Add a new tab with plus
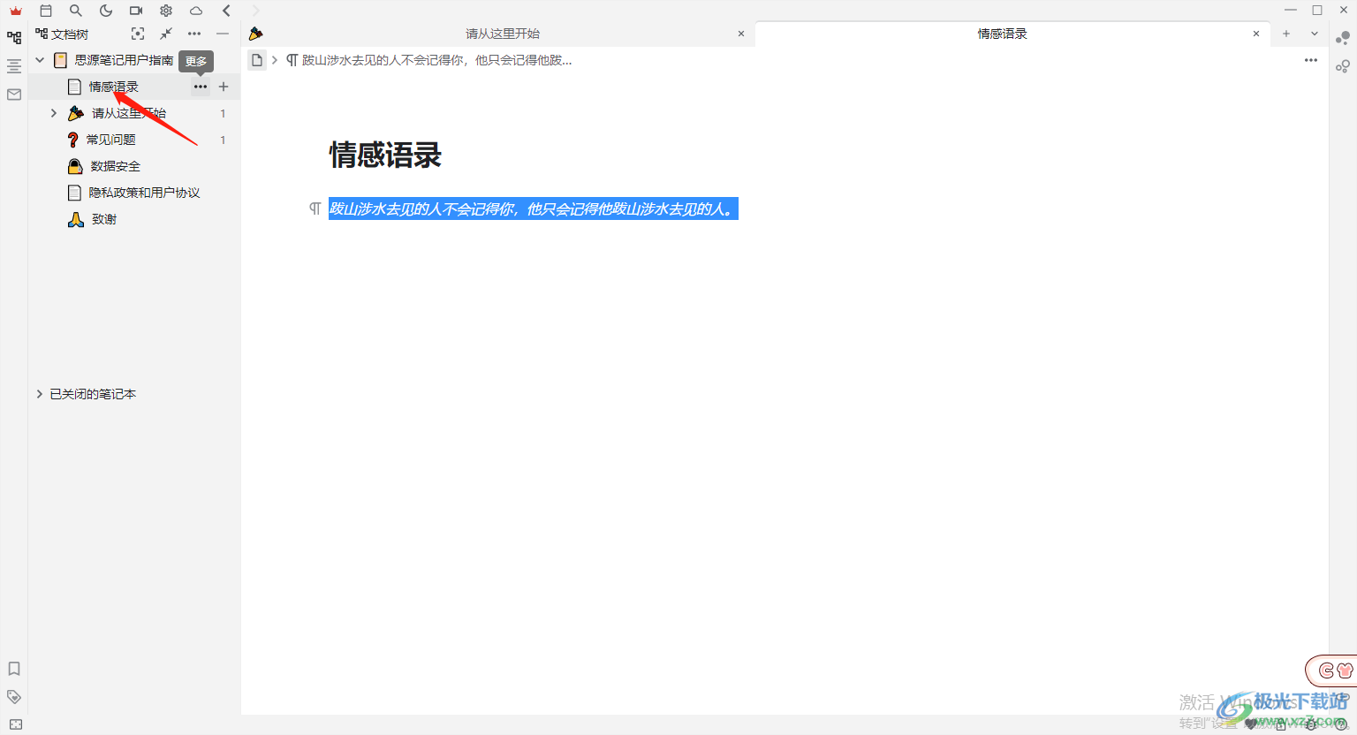The width and height of the screenshot is (1357, 735). click(x=1286, y=34)
